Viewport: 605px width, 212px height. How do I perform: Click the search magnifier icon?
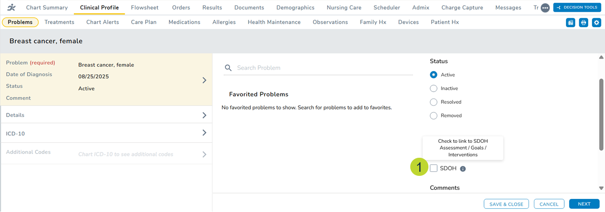point(229,68)
